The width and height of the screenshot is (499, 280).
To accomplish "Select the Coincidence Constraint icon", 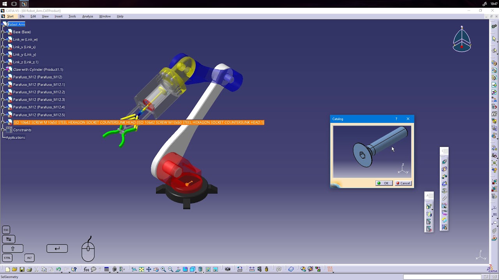I will 444,162.
